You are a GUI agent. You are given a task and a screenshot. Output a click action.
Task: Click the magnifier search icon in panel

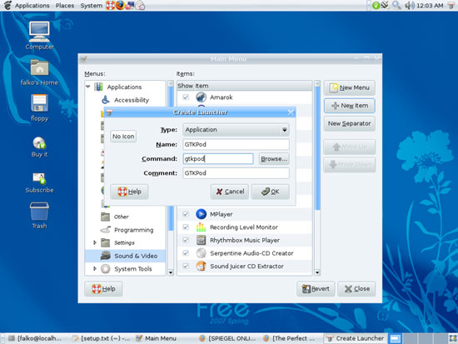pyautogui.click(x=396, y=5)
